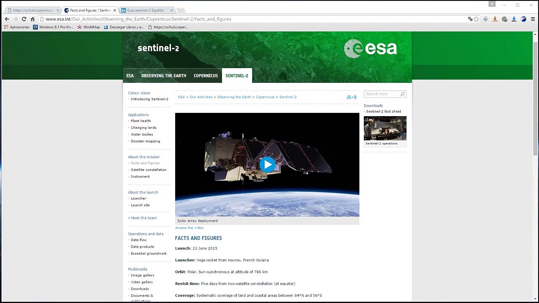
Task: Open the browser home page
Action: 32,19
